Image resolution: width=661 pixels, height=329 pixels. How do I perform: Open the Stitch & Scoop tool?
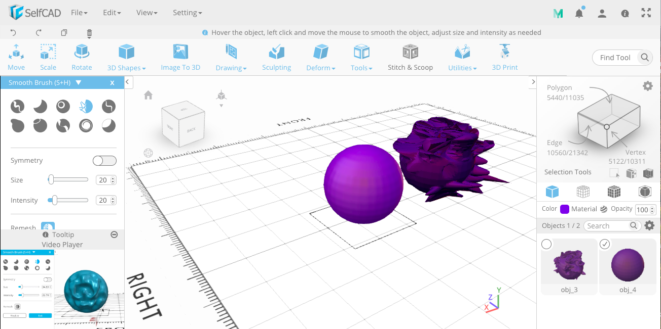pyautogui.click(x=410, y=57)
